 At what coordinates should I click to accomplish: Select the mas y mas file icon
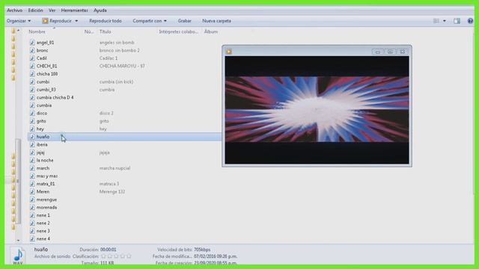[32, 176]
